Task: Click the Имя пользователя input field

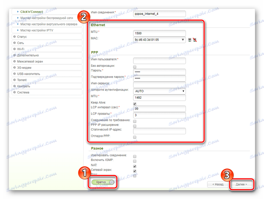Action: (x=159, y=61)
